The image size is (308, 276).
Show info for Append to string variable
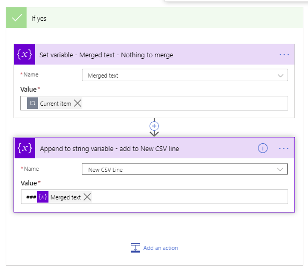point(263,148)
